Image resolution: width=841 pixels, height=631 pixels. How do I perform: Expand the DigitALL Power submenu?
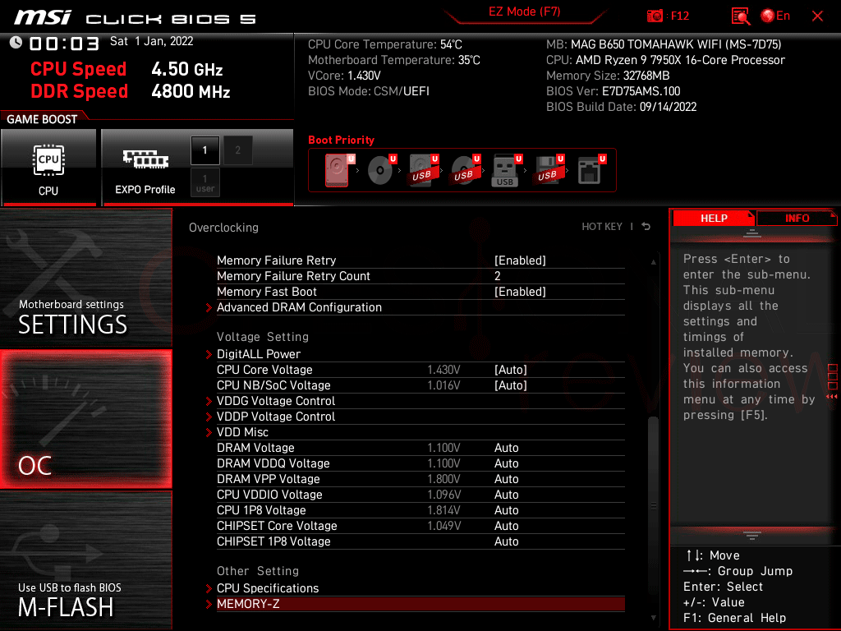point(259,354)
